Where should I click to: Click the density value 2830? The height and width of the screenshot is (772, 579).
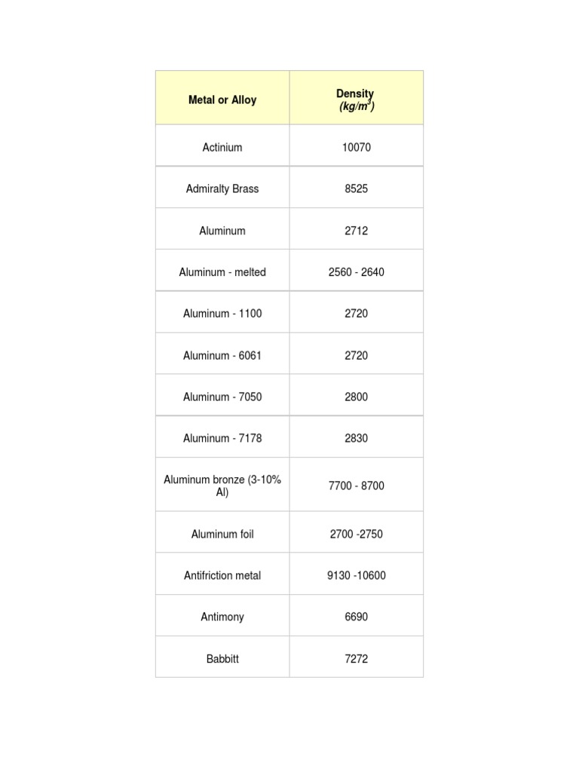[x=356, y=438]
